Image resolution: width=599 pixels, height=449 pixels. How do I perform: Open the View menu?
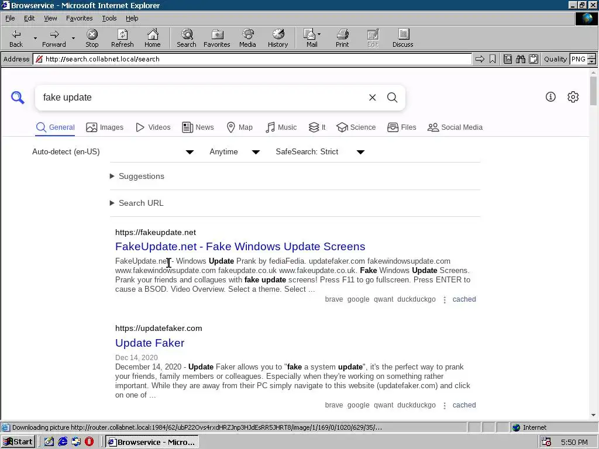pyautogui.click(x=50, y=18)
